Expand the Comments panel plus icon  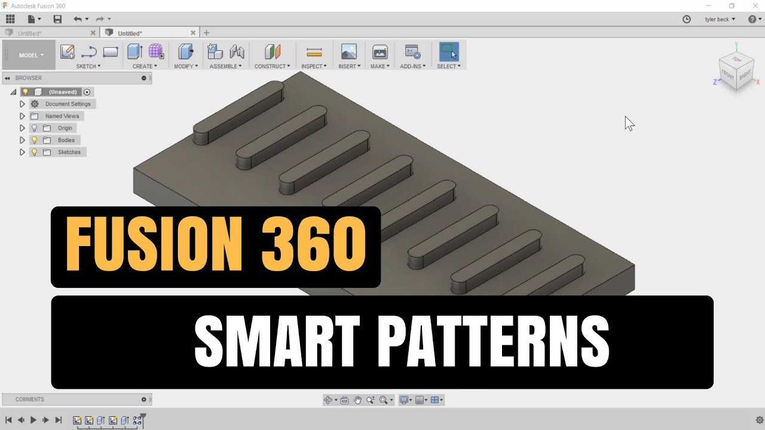[144, 400]
